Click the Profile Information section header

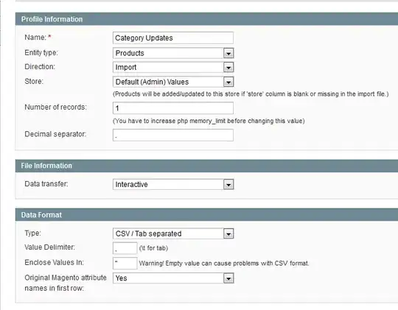point(206,19)
